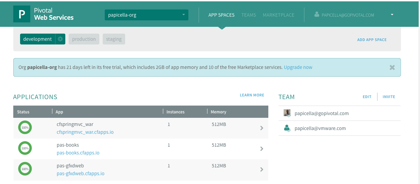Click papicella@gopivotal.com avatar photo
This screenshot has width=420, height=184.
click(x=287, y=113)
